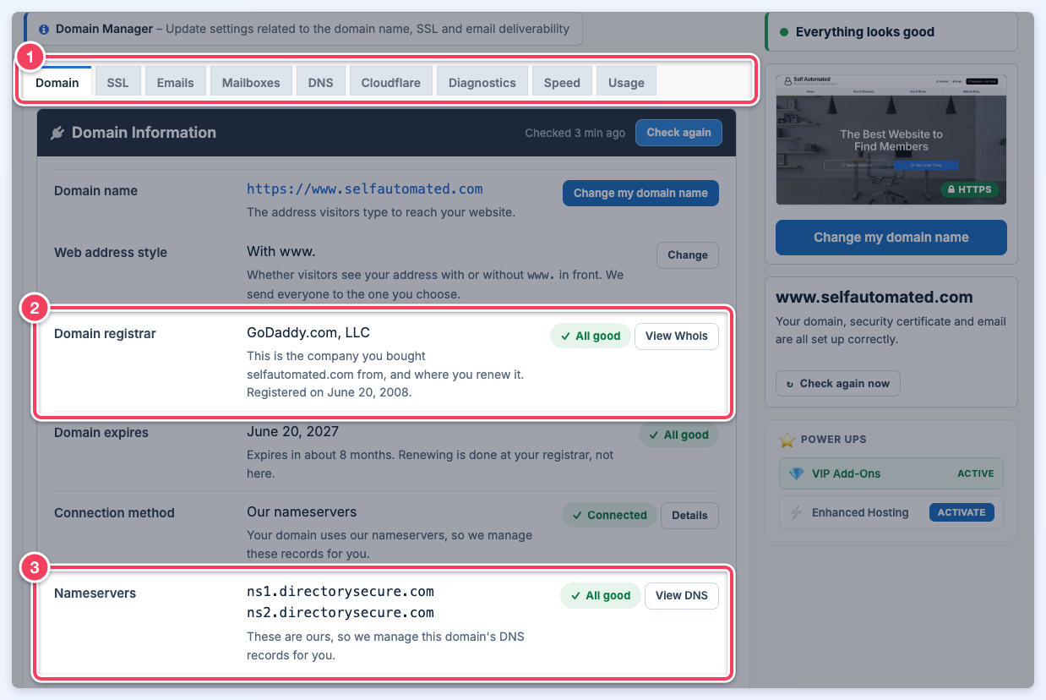The image size is (1046, 700).
Task: Go to the Cloudflare tab
Action: pos(390,82)
